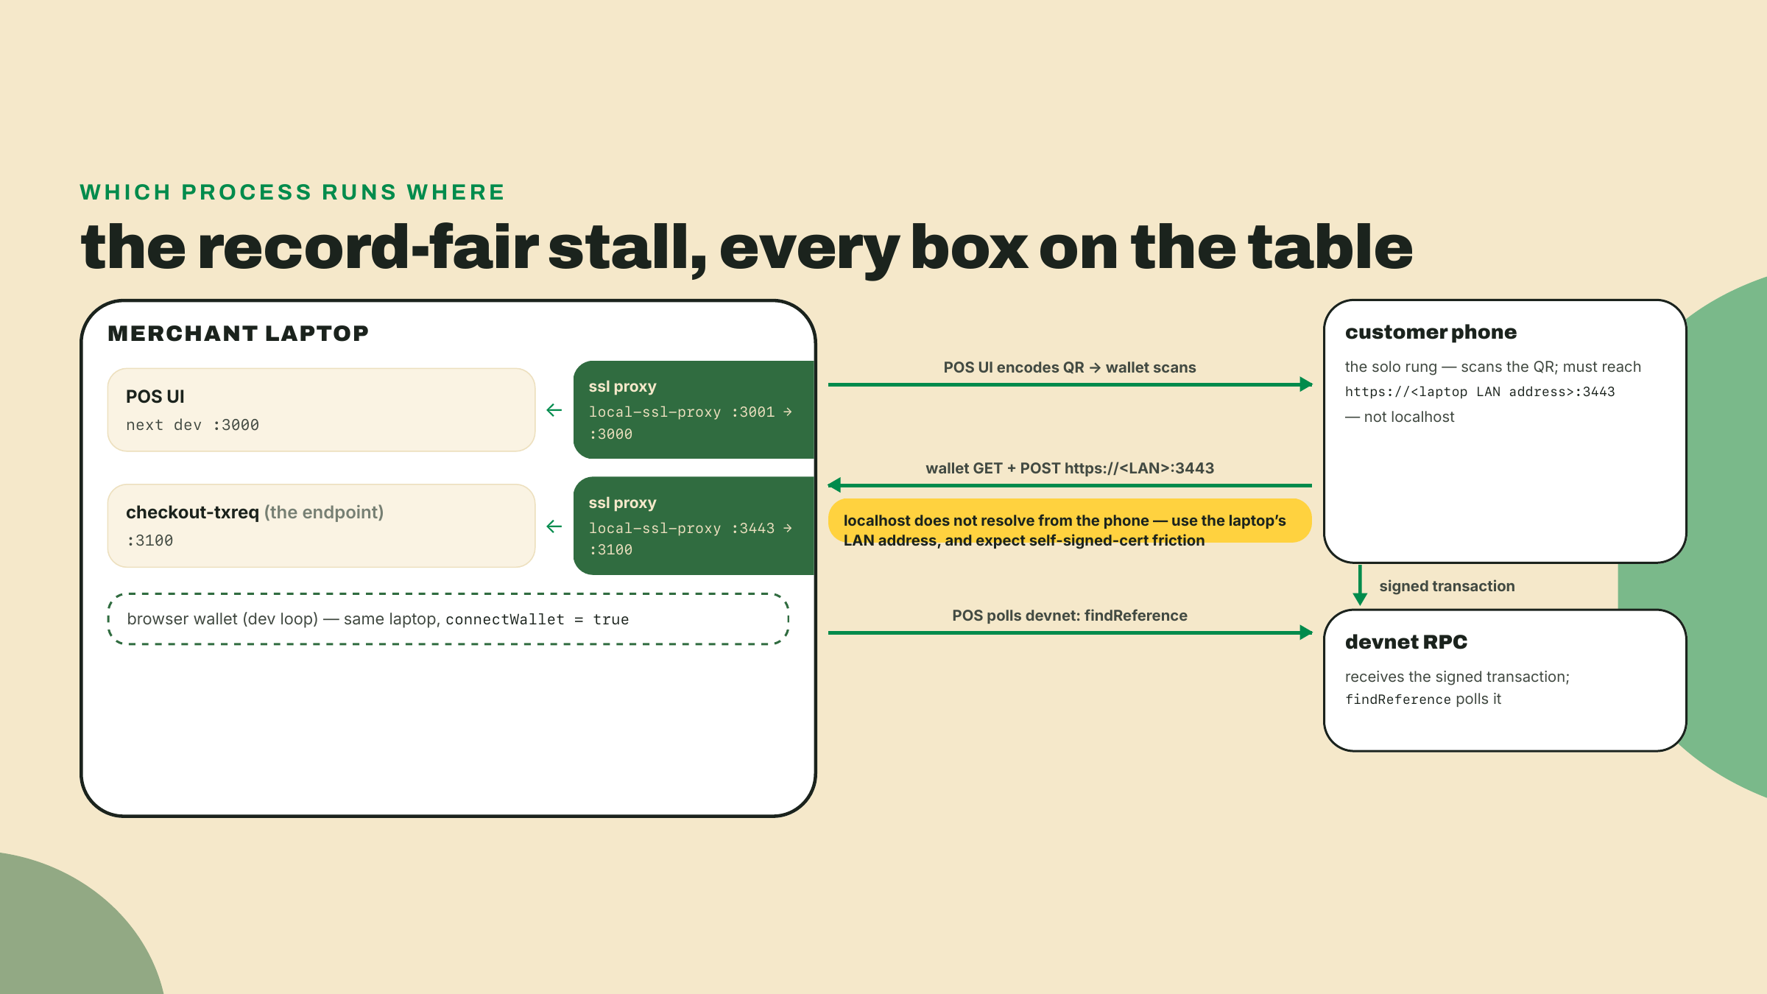
Task: Click the 'next dev :3000' text
Action: point(192,425)
